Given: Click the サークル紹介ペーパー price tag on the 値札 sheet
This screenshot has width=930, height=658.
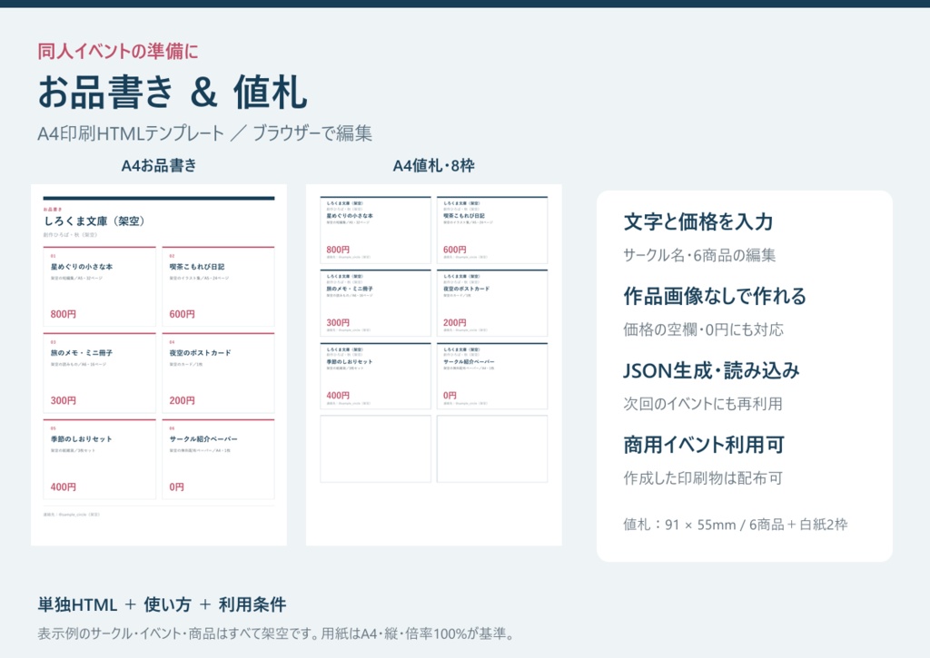Looking at the screenshot, I should [x=492, y=376].
